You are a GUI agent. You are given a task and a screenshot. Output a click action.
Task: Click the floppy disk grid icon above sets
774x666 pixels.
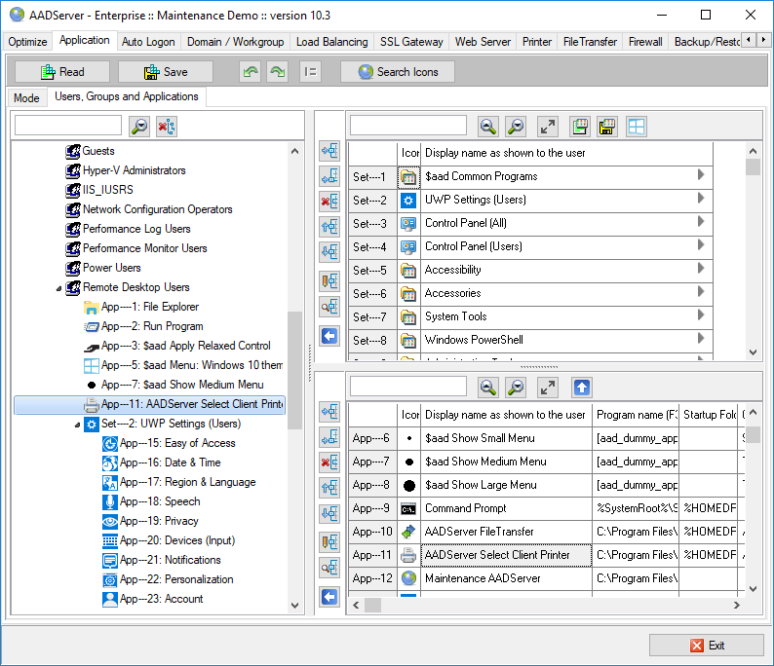(x=607, y=127)
